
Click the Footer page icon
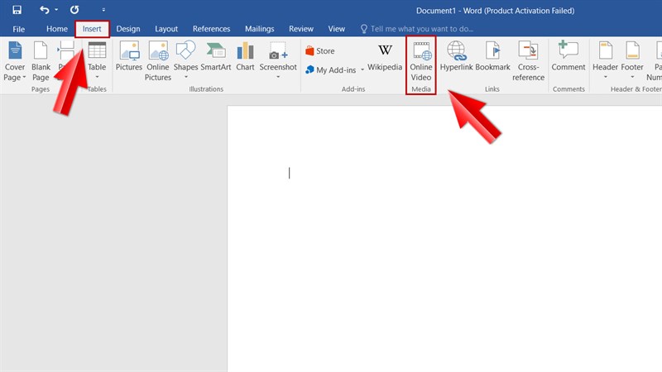[x=632, y=50]
